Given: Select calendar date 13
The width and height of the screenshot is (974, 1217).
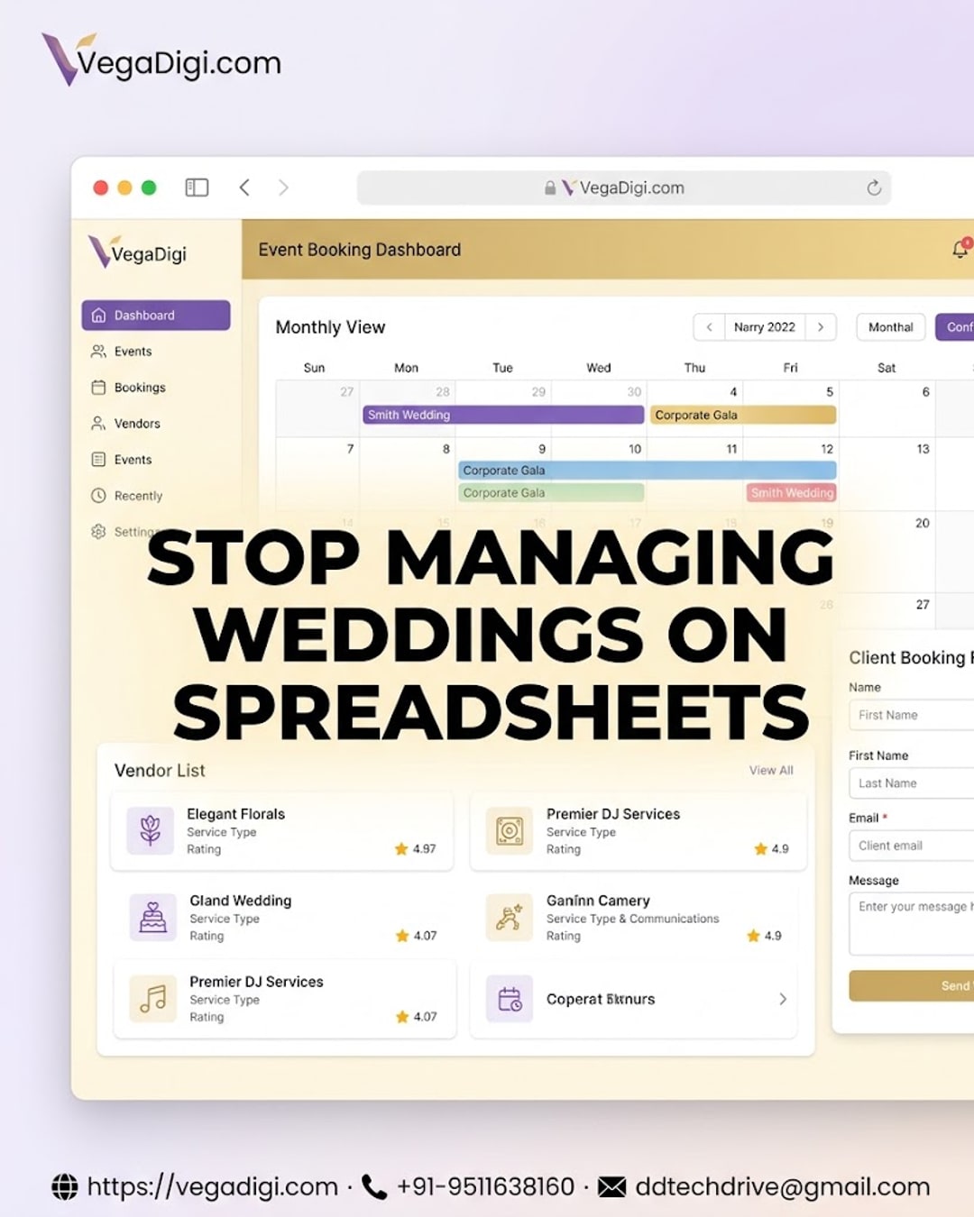Looking at the screenshot, I should pos(923,449).
